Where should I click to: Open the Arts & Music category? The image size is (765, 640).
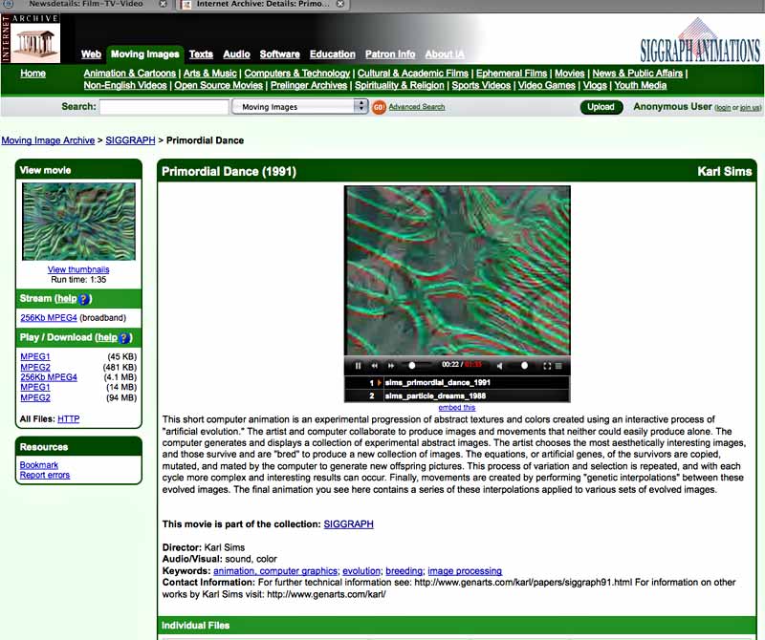[x=209, y=74]
